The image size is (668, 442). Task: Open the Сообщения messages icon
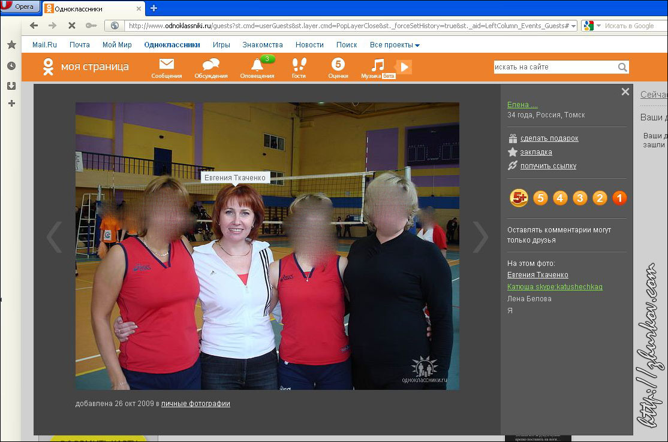click(x=166, y=65)
